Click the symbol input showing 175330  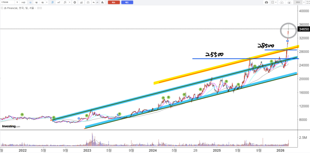pyautogui.click(x=8, y=2)
